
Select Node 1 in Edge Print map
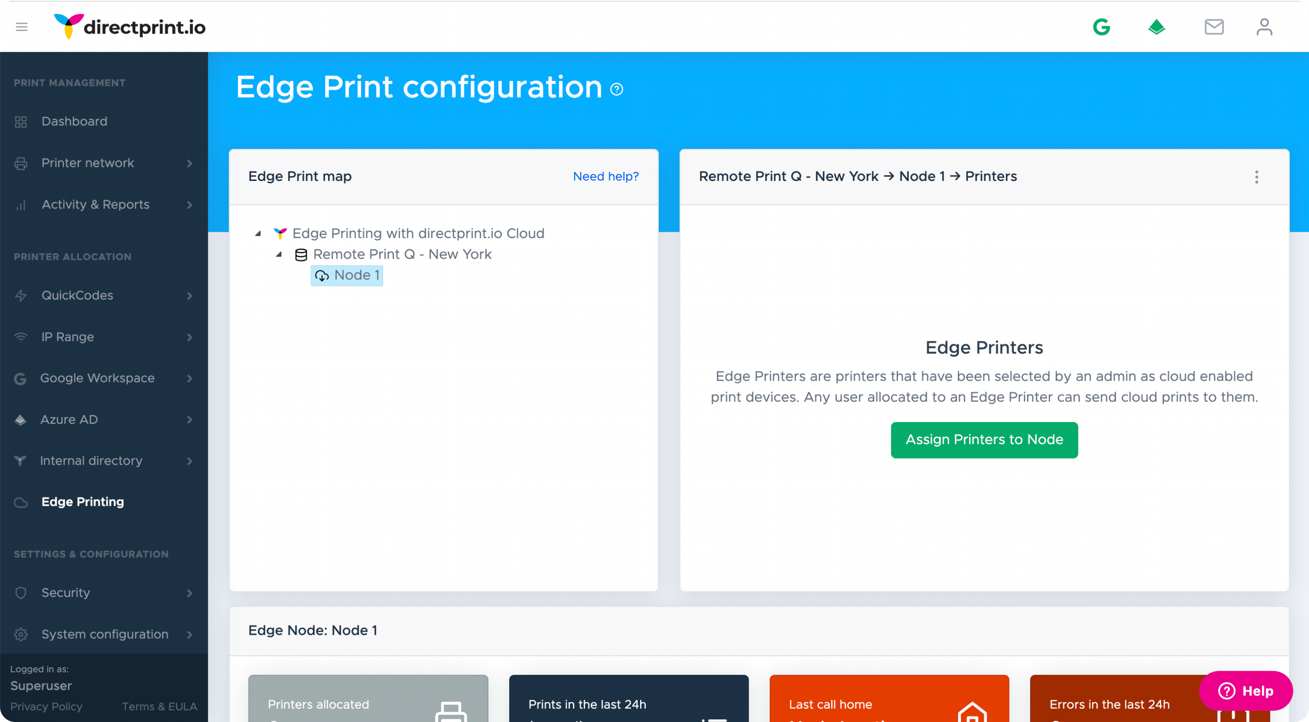coord(347,275)
